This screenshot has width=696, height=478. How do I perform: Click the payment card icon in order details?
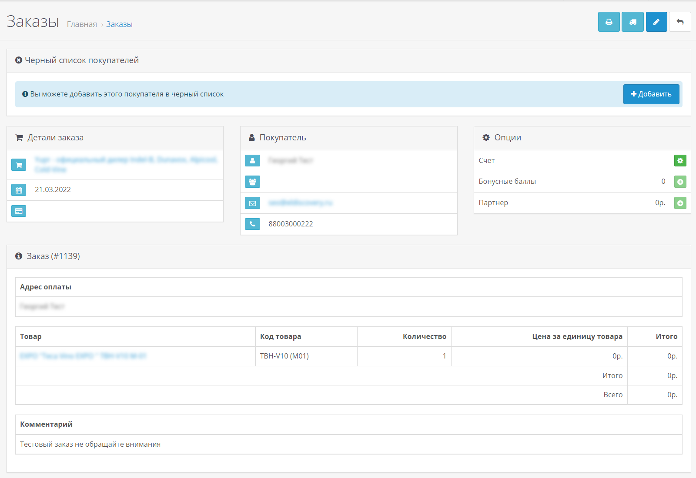[19, 211]
